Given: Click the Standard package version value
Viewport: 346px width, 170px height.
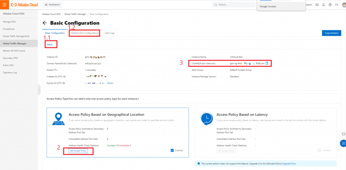Looking at the screenshot, I should [234, 77].
